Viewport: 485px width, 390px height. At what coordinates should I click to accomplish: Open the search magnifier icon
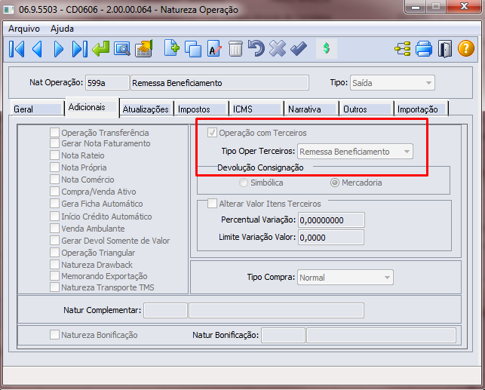click(122, 49)
